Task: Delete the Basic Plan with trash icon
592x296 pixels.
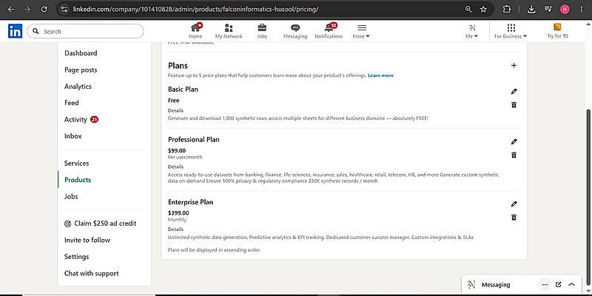Action: click(x=514, y=104)
